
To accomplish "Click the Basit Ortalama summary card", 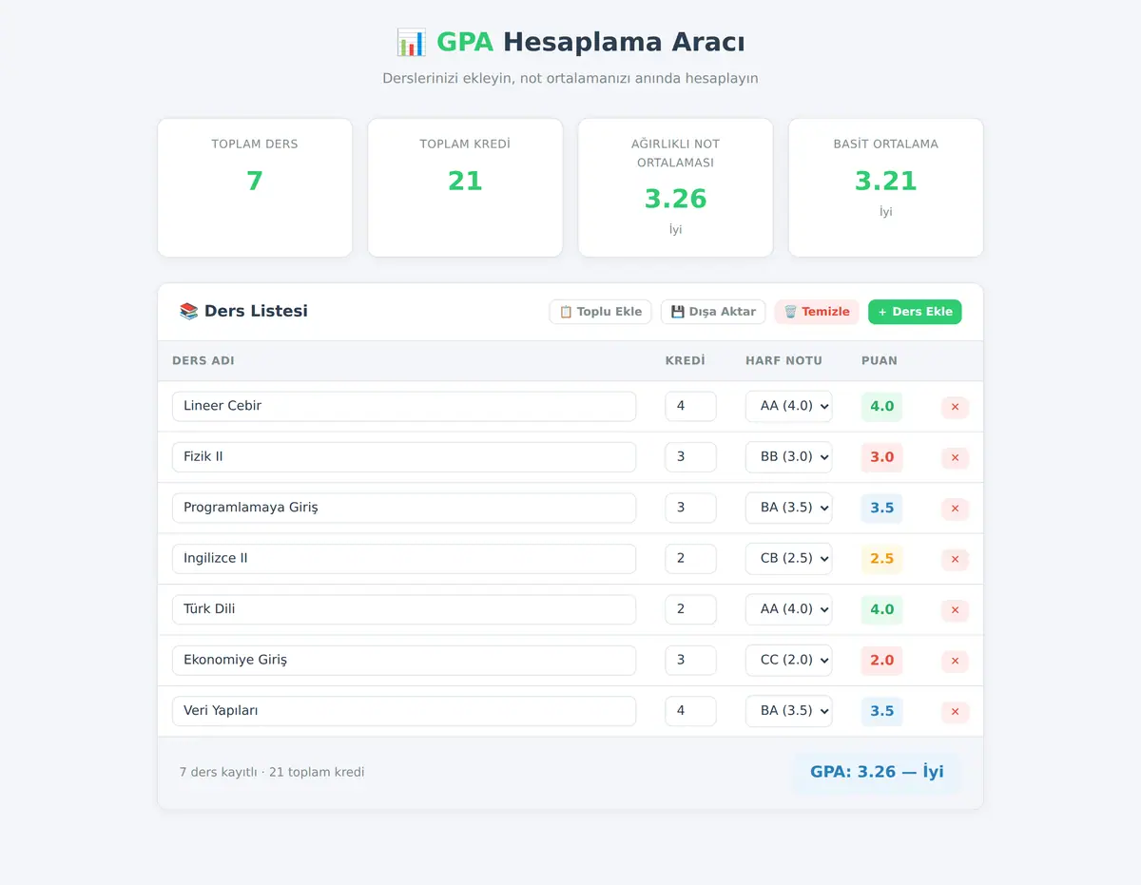I will coord(886,187).
